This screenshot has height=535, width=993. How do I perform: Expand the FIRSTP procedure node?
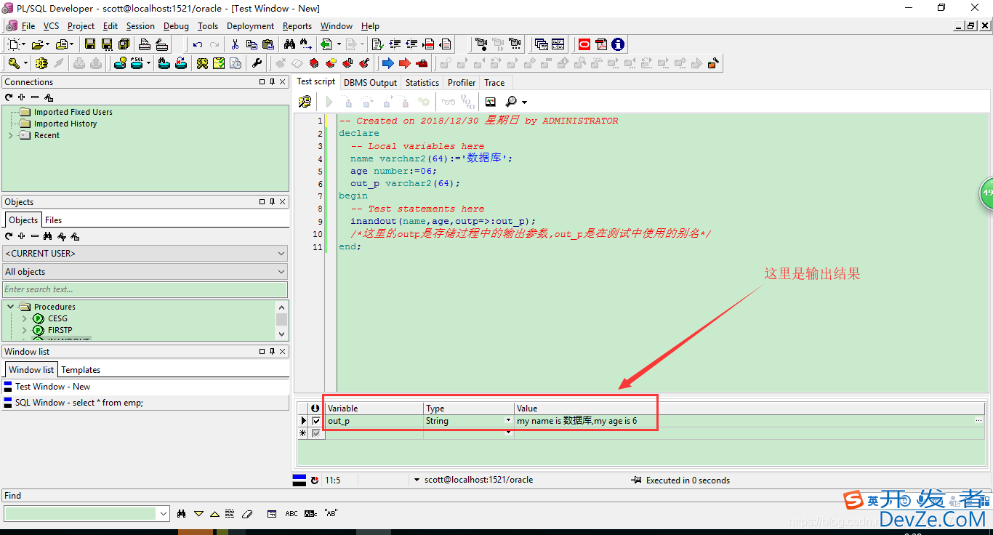coord(24,330)
